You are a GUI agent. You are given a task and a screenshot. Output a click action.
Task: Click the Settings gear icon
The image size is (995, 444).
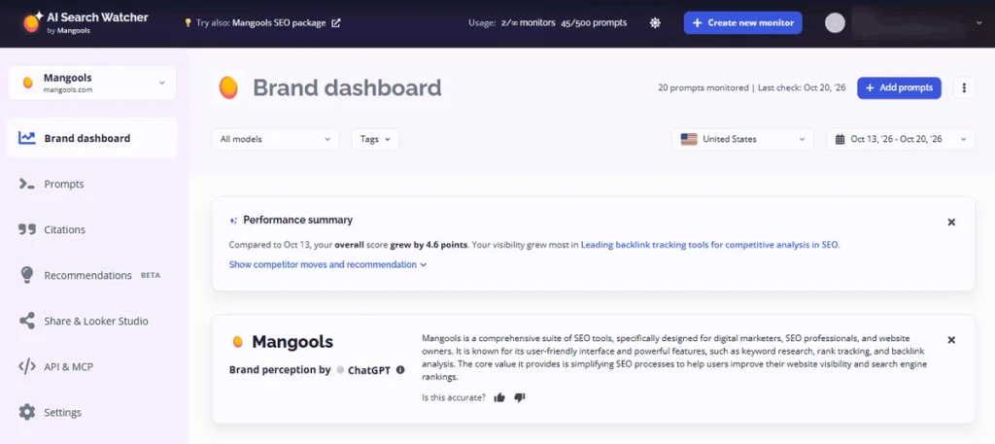coord(26,412)
